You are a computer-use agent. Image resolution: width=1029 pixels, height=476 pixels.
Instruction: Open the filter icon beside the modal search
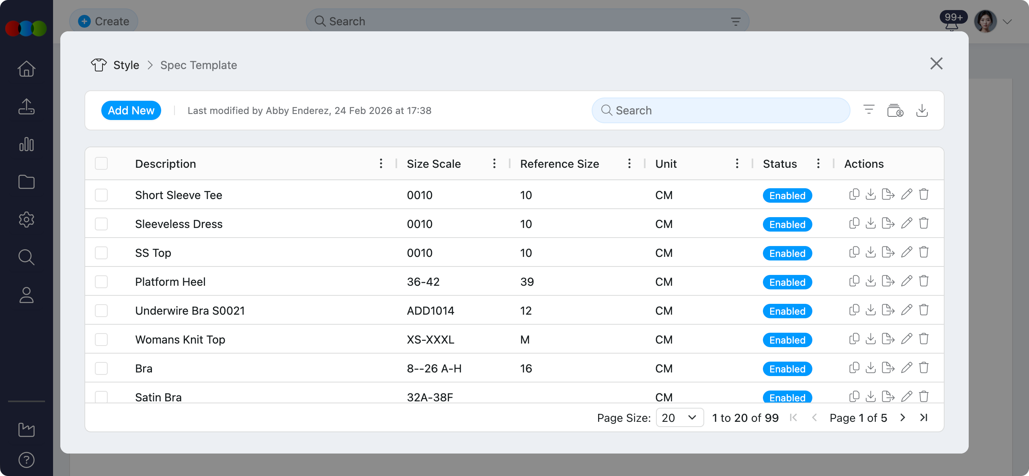(869, 110)
